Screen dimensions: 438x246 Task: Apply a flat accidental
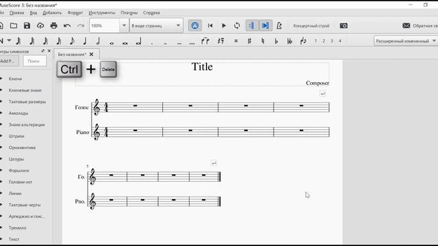[276, 41]
